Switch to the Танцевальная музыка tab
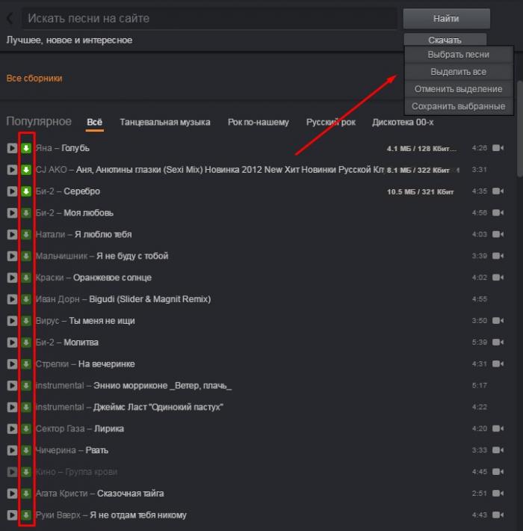This screenshot has height=531, width=523. 165,122
